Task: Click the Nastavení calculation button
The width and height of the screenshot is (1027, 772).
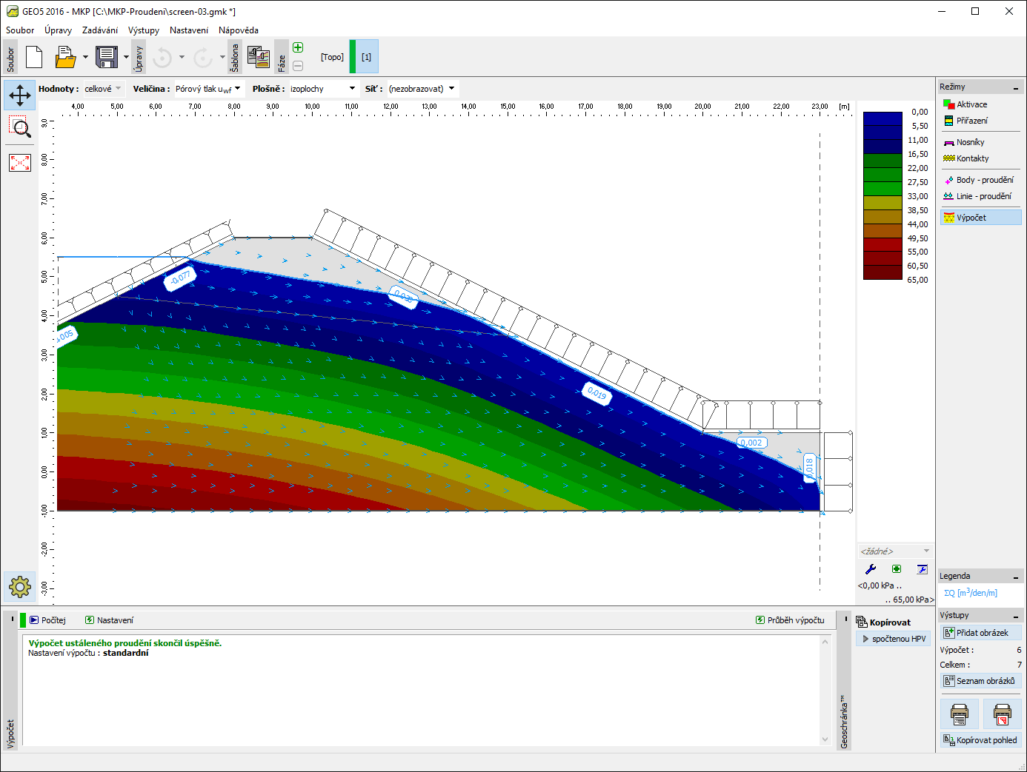Action: (109, 620)
